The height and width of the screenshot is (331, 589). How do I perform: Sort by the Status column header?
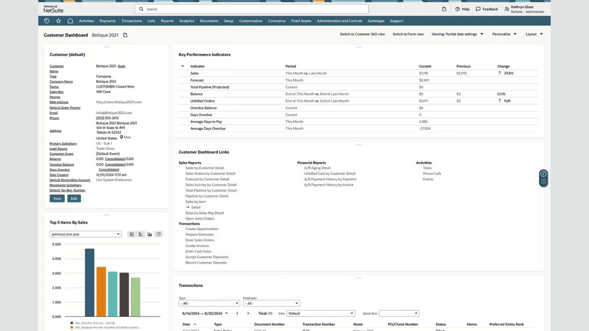[441, 324]
